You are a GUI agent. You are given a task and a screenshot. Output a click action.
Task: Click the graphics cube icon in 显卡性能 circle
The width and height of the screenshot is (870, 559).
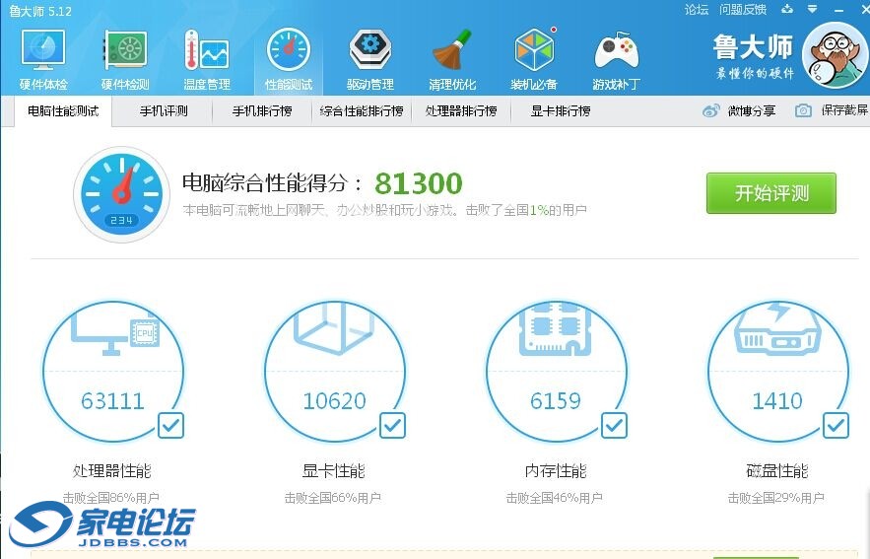pos(333,326)
